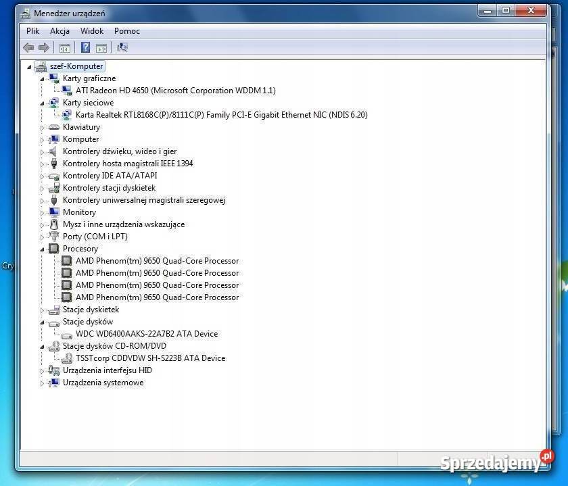The width and height of the screenshot is (568, 486).
Task: Select the first AMD Phenom 9650 processor
Action: [157, 261]
